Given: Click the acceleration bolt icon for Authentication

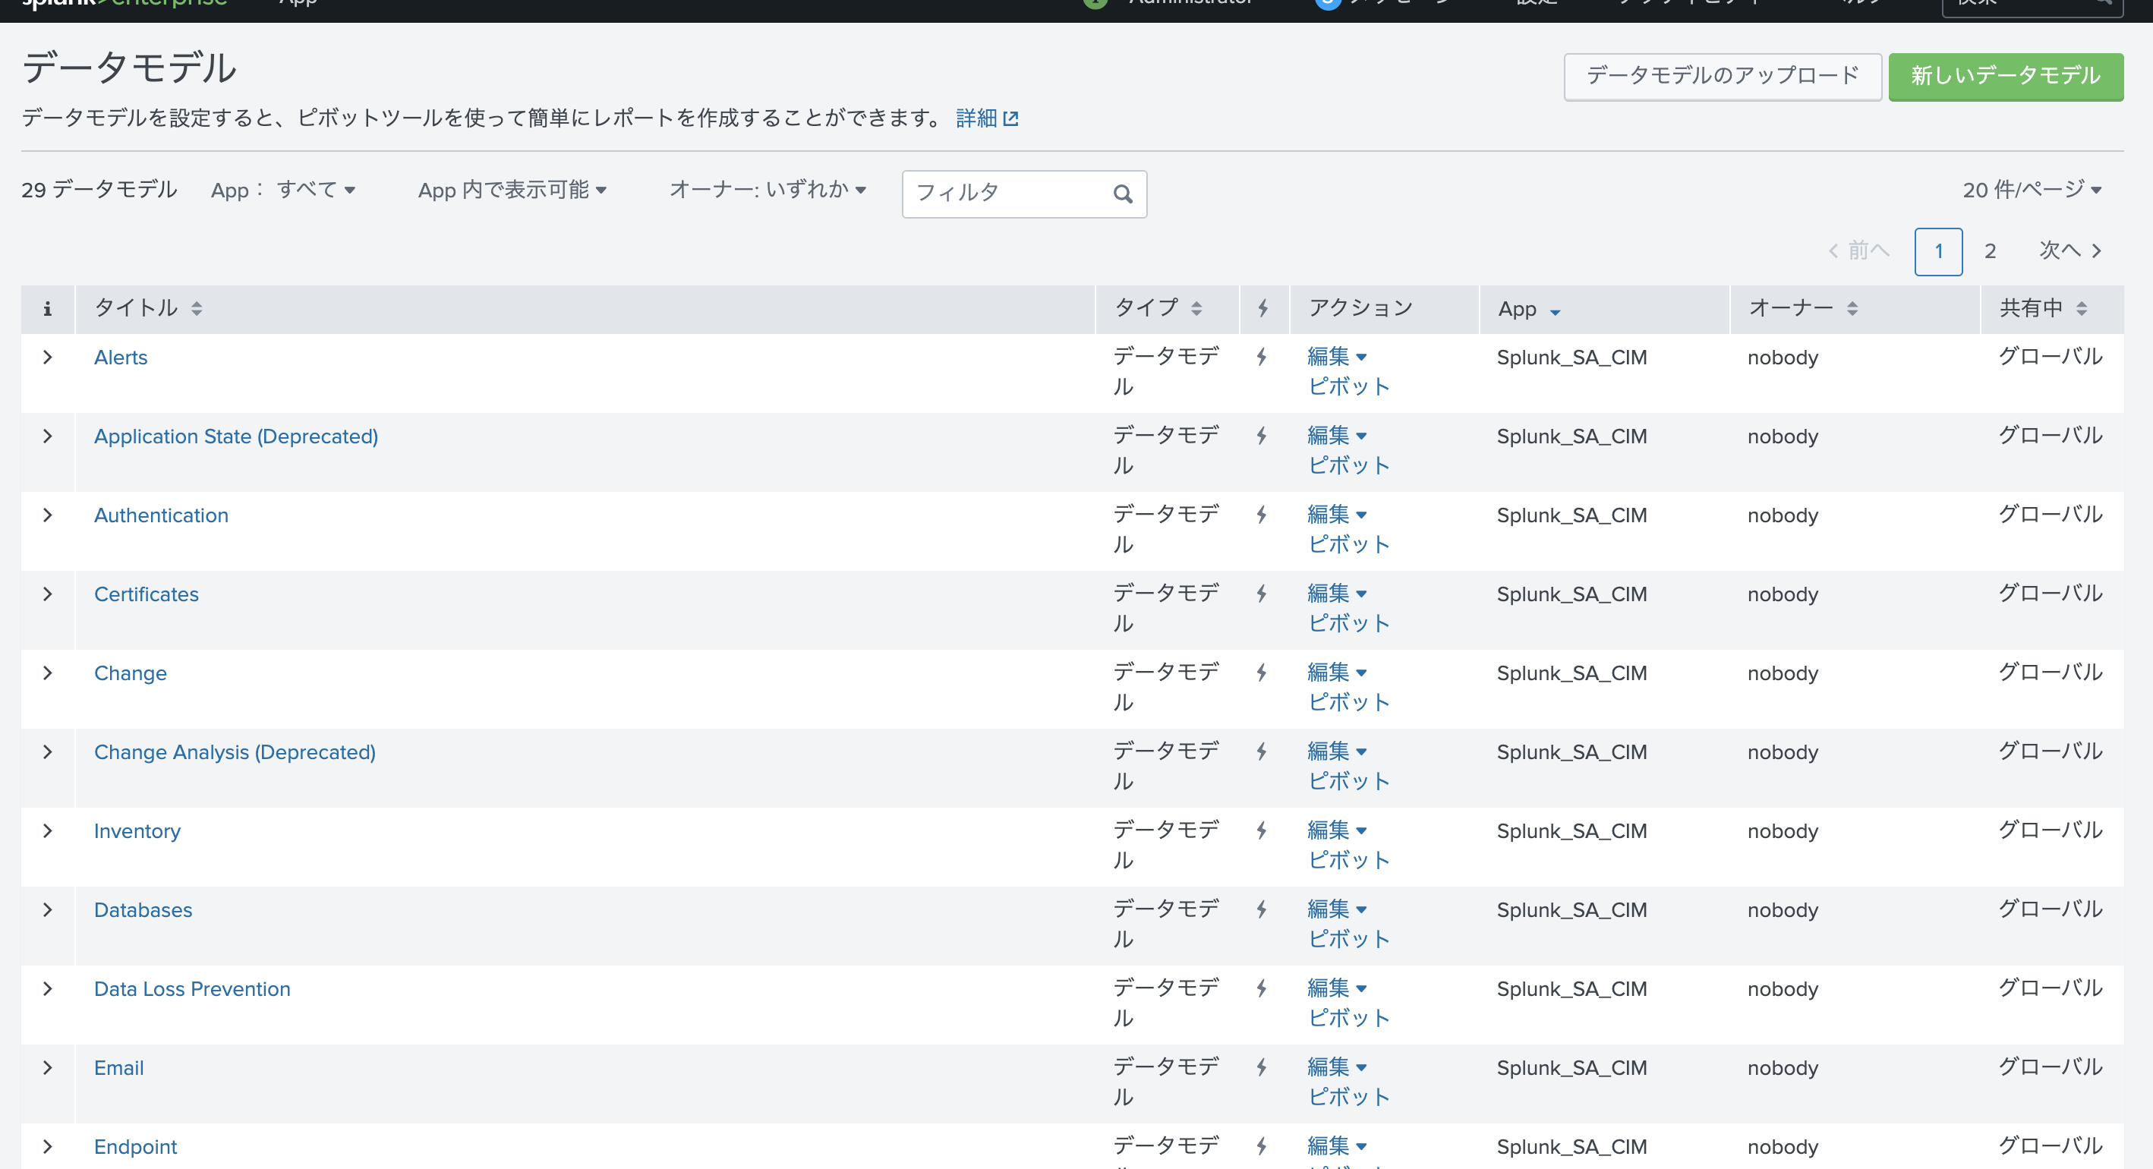Looking at the screenshot, I should [1261, 515].
